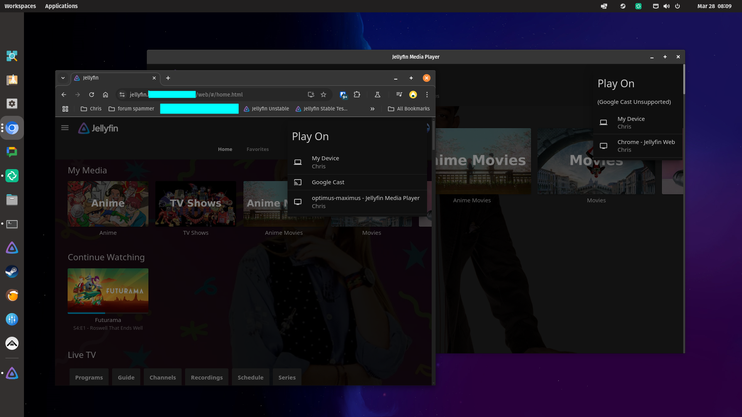Bookmark page with the star icon
742x417 pixels.
pos(323,95)
